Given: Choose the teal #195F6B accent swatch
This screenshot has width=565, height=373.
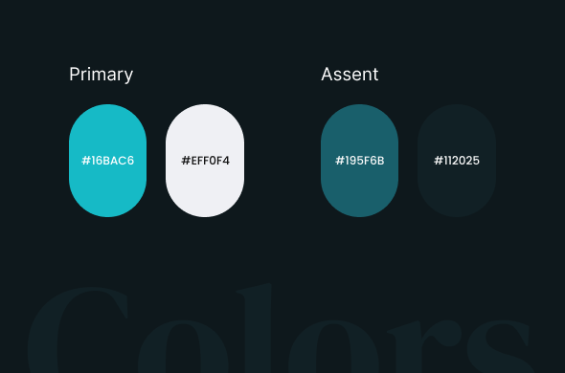Looking at the screenshot, I should pyautogui.click(x=360, y=161).
